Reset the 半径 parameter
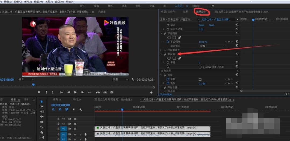Screen dimensions: 290x141 coord(237,62)
